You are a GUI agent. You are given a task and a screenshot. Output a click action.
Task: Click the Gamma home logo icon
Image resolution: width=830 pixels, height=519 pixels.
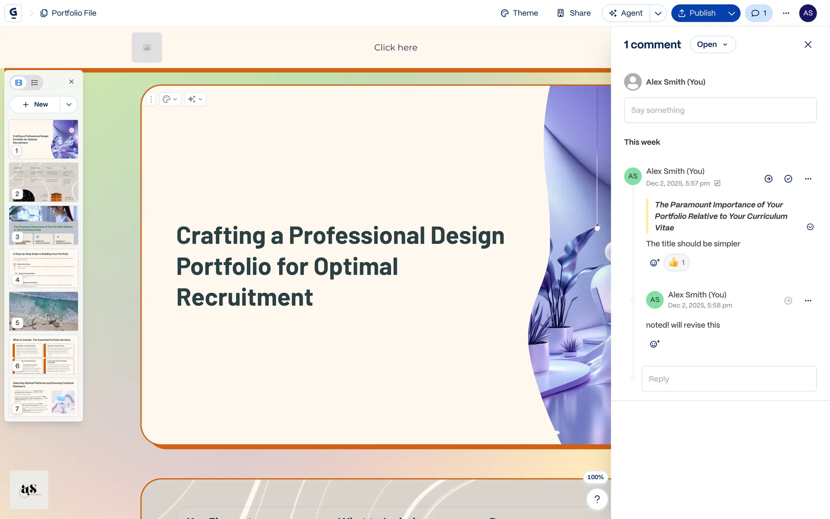point(13,13)
